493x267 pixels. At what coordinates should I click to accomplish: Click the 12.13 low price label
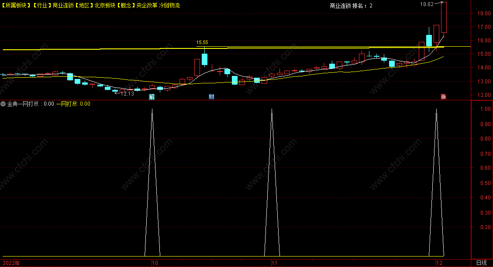point(128,94)
